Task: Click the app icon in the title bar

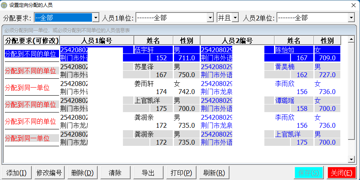Action: click(x=4, y=5)
